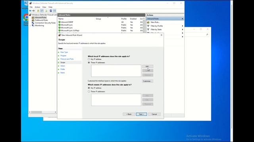
Task: Cancel the New Inbound Rule Wizard
Action: pyautogui.click(x=154, y=114)
